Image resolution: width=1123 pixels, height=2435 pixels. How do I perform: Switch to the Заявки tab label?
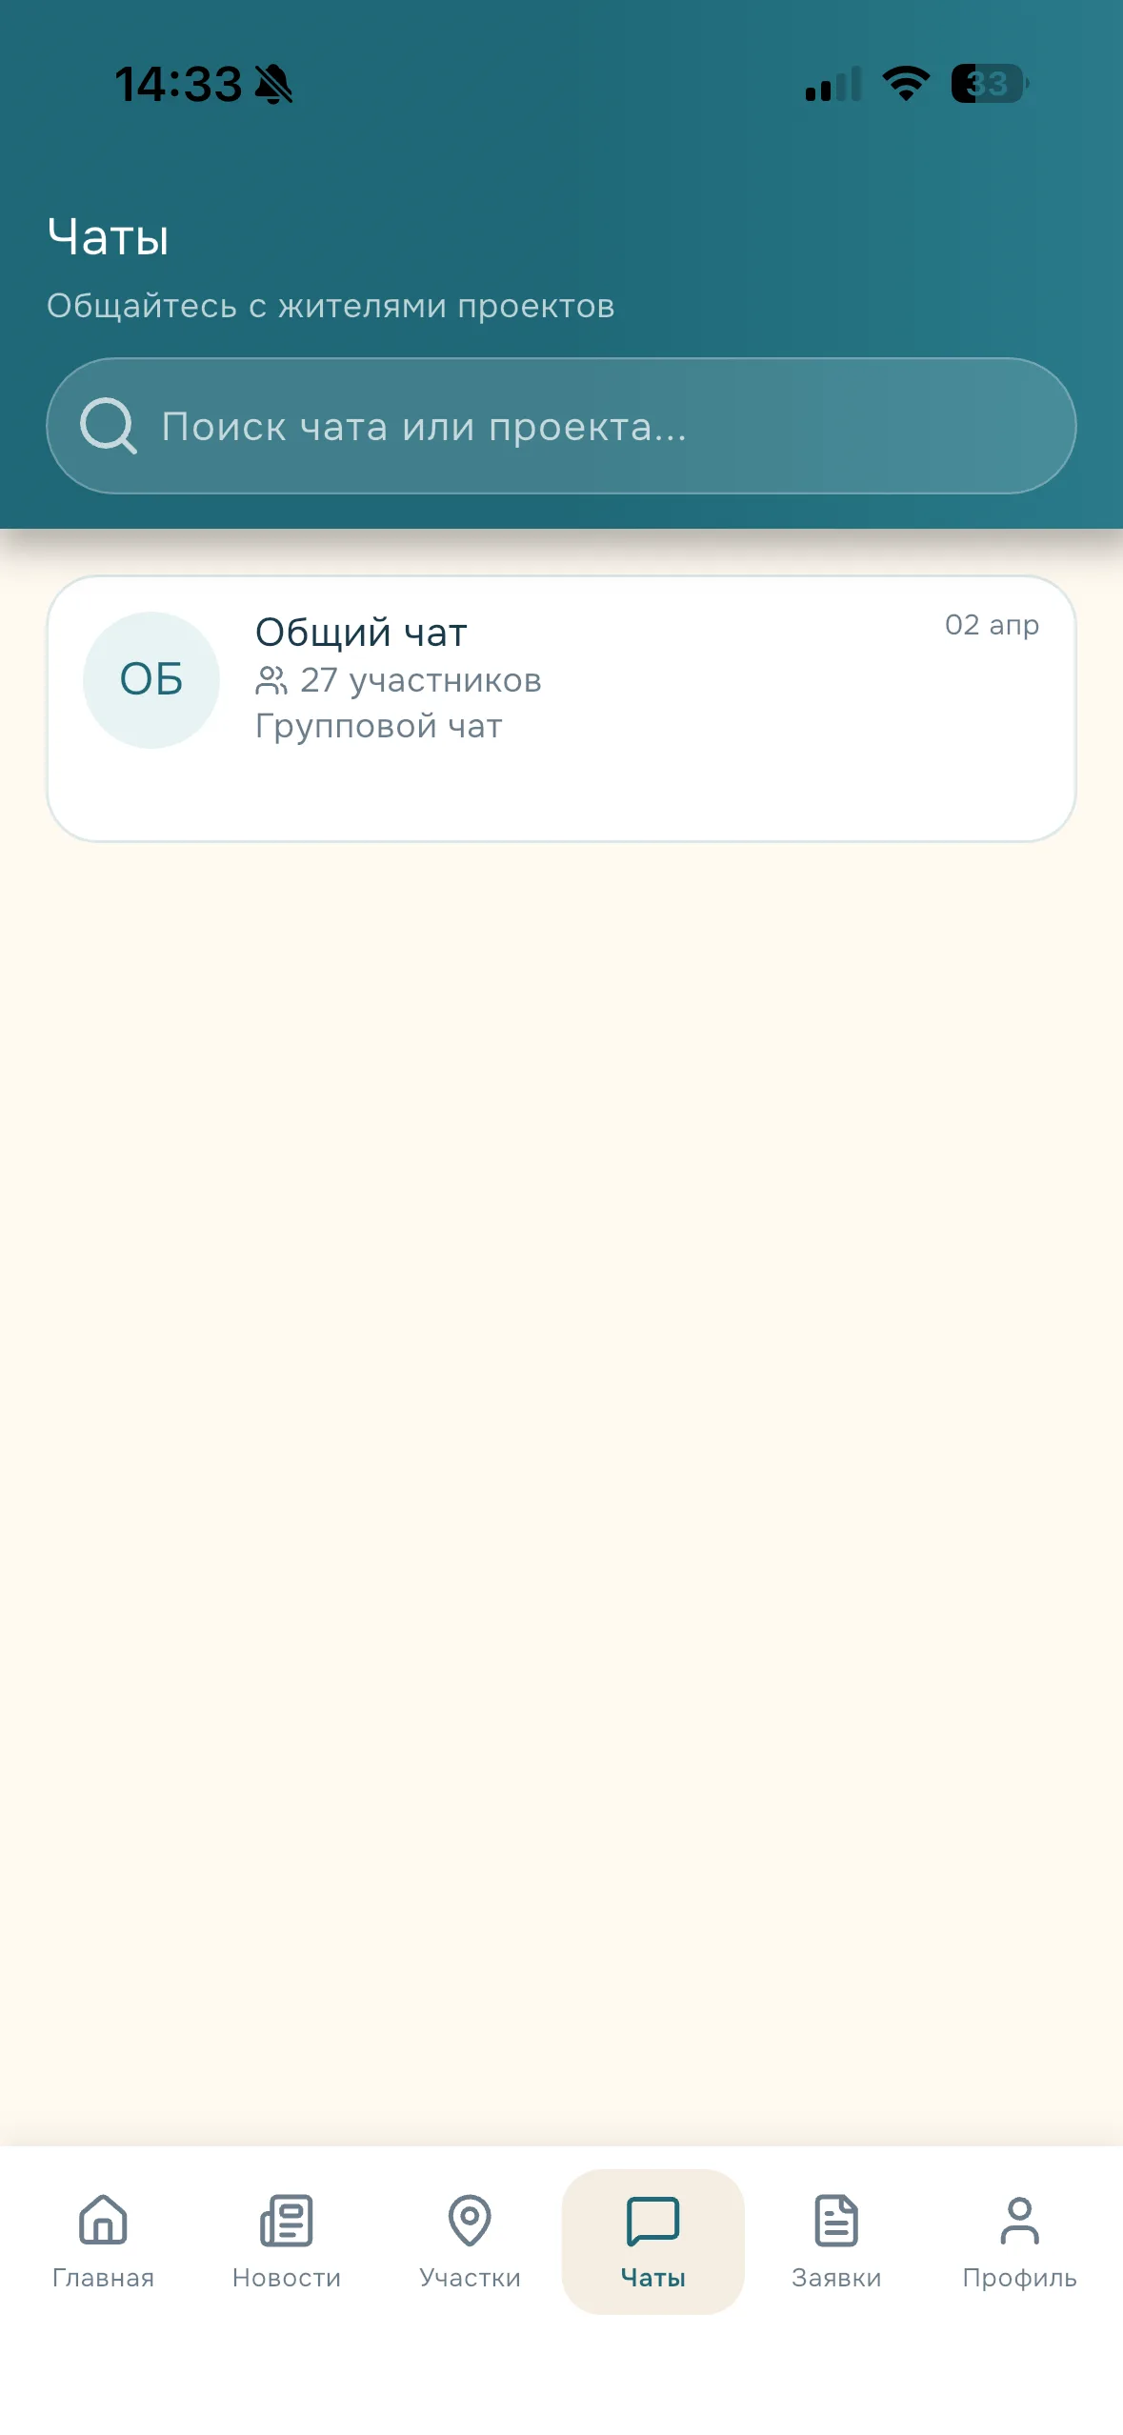coord(836,2277)
